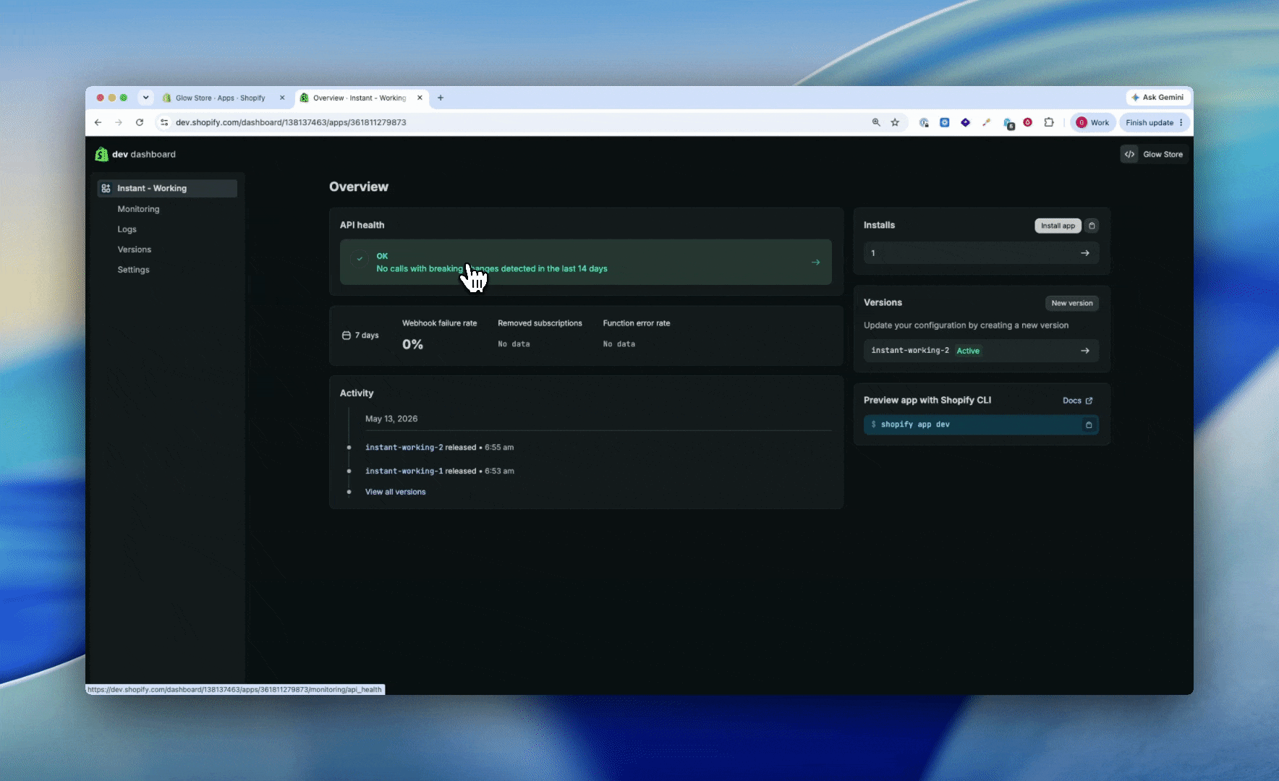Expand the tab search dropdown arrow
This screenshot has width=1279, height=781.
click(x=146, y=98)
